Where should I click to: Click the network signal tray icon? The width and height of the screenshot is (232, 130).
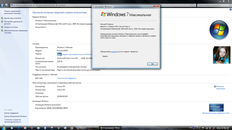pyautogui.click(x=206, y=128)
